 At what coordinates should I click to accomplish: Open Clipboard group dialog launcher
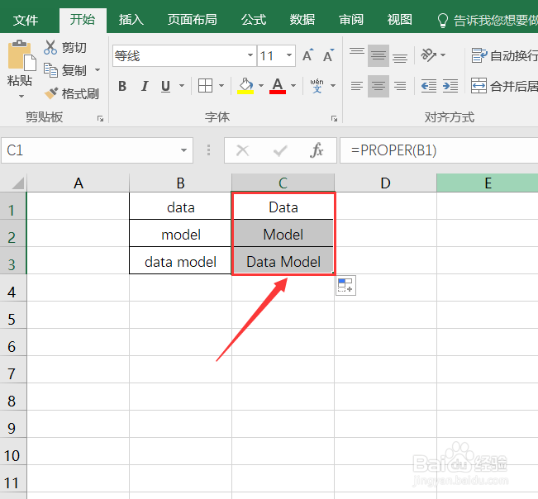click(x=100, y=119)
